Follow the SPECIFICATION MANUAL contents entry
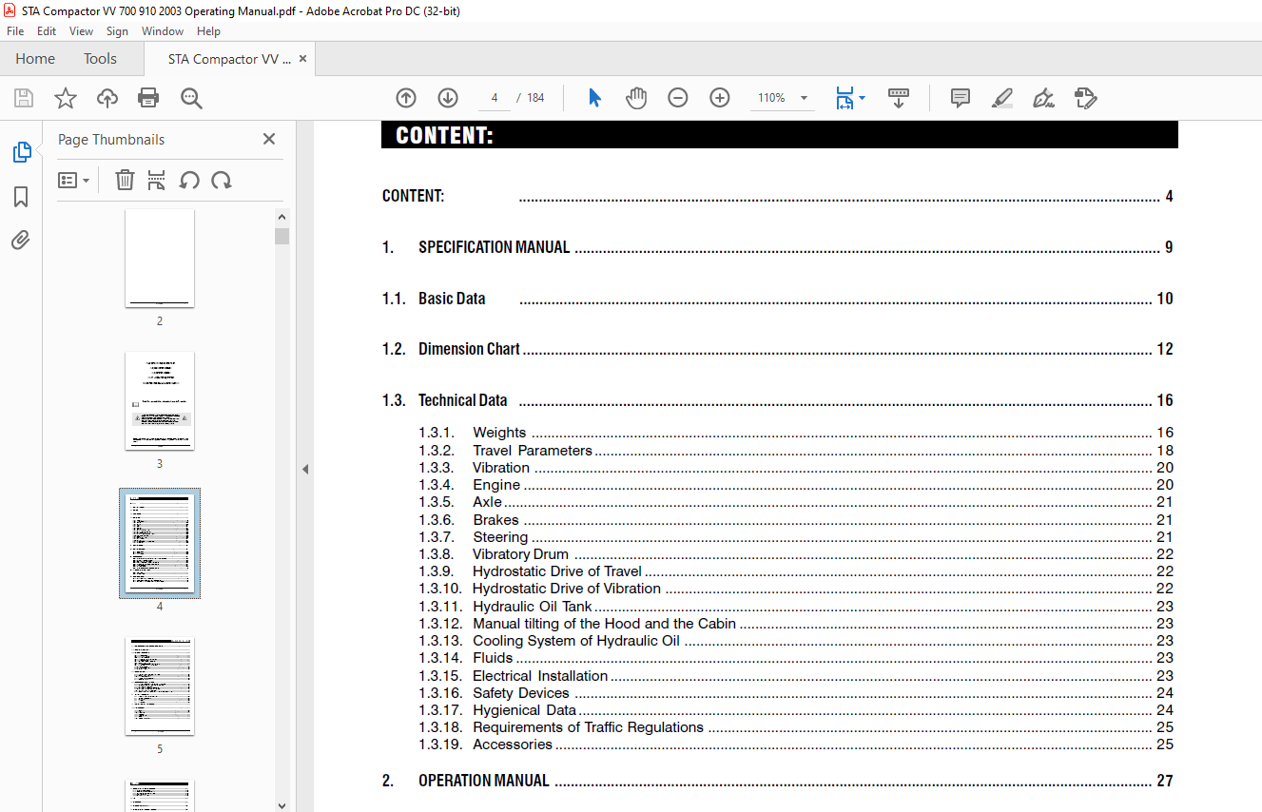This screenshot has height=812, width=1262. 777,247
